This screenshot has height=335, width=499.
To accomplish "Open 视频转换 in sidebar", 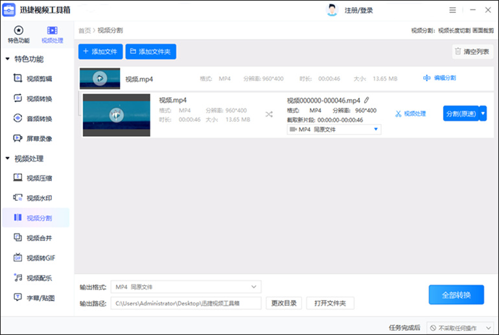I will click(x=33, y=98).
